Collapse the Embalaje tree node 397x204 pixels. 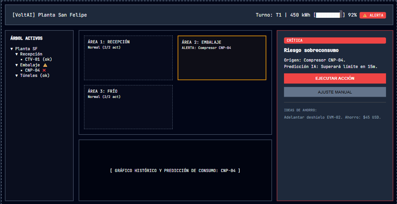coord(17,65)
